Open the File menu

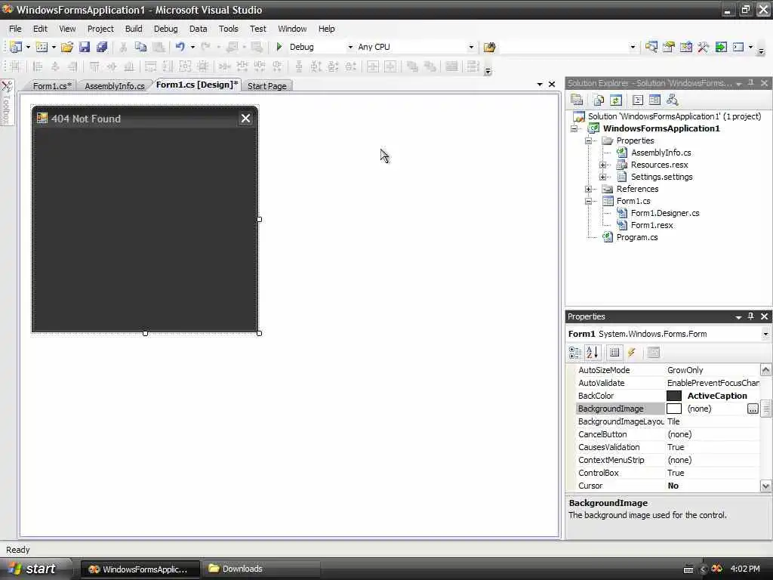point(15,29)
